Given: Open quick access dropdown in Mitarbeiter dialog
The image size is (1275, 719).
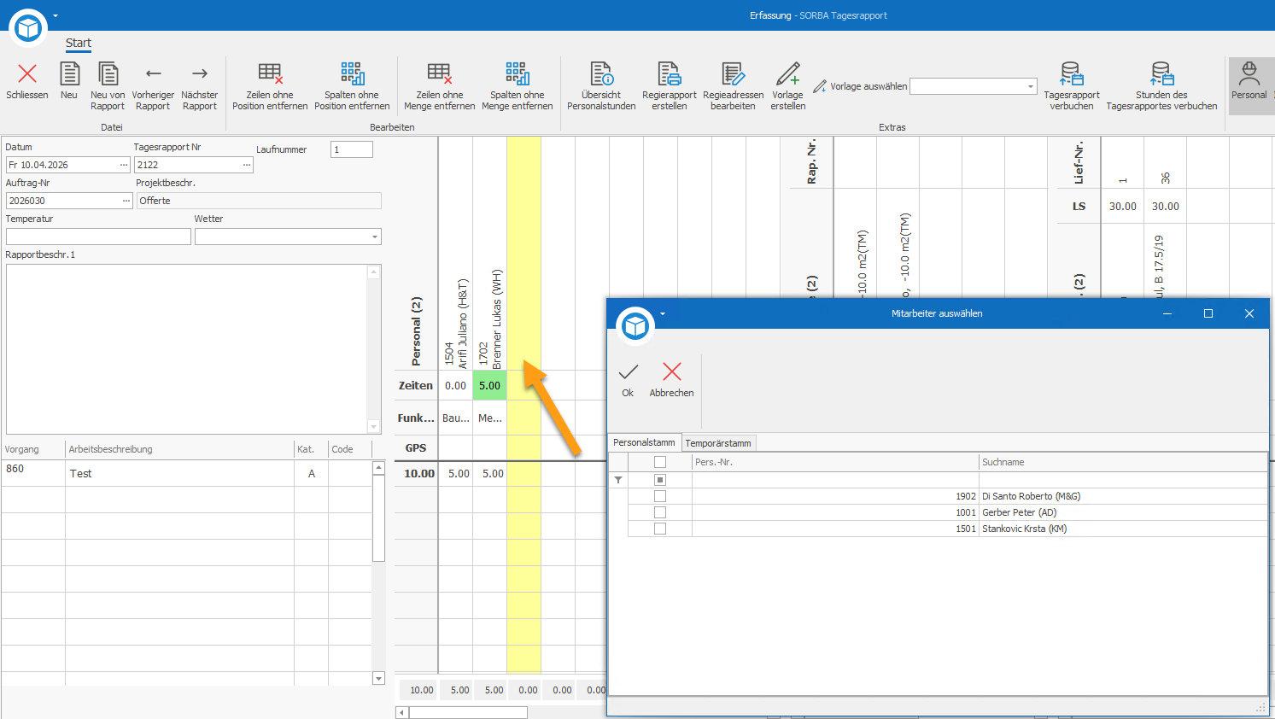Looking at the screenshot, I should click(662, 313).
